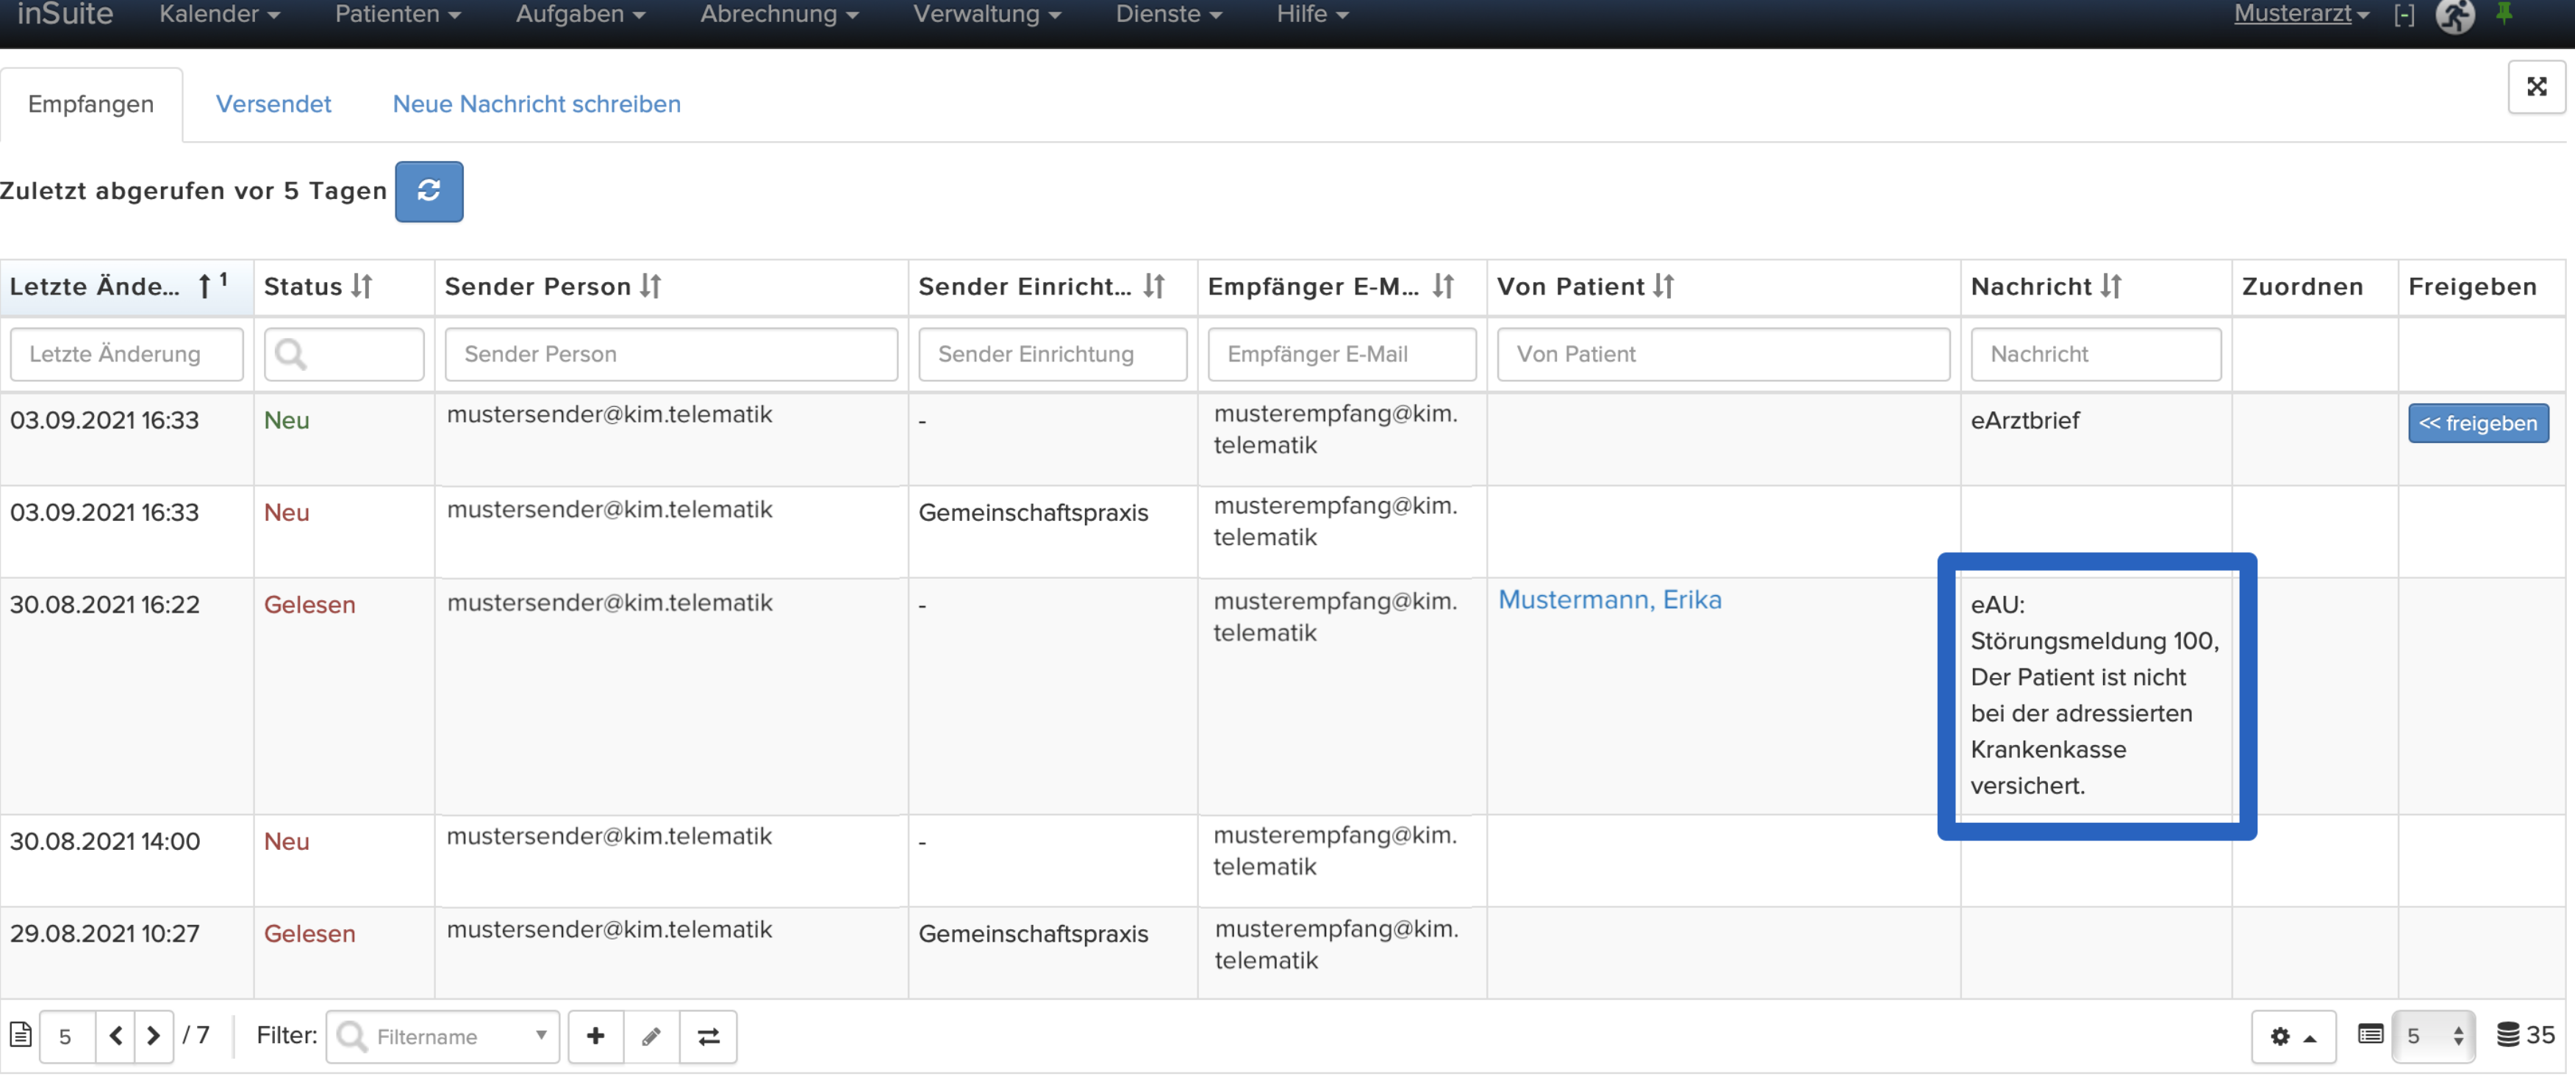Viewport: 2575px width, 1085px height.
Task: Click the current page number field
Action: pos(67,1036)
